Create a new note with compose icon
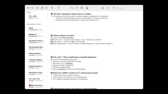Image resolution: width=168 pixels, height=94 pixels. [59, 8]
